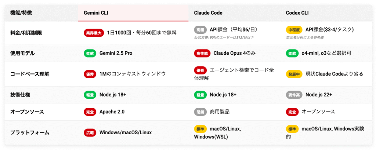Click the yellow 発展中 badge
The height and width of the screenshot is (150, 376).
294,74
